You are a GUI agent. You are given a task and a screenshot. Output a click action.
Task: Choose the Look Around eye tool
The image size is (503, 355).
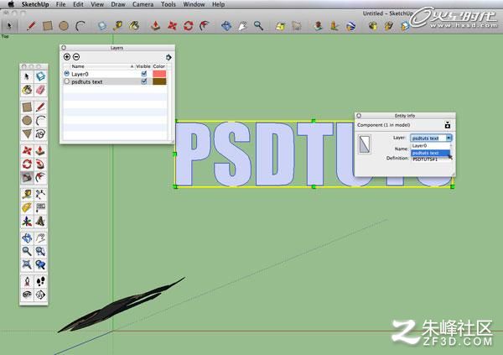27,295
